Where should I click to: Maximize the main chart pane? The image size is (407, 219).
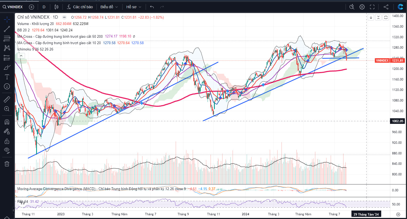[x=386, y=18]
